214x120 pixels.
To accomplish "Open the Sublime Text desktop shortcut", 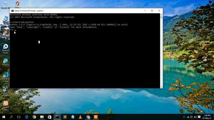I will pyautogui.click(x=5, y=33).
